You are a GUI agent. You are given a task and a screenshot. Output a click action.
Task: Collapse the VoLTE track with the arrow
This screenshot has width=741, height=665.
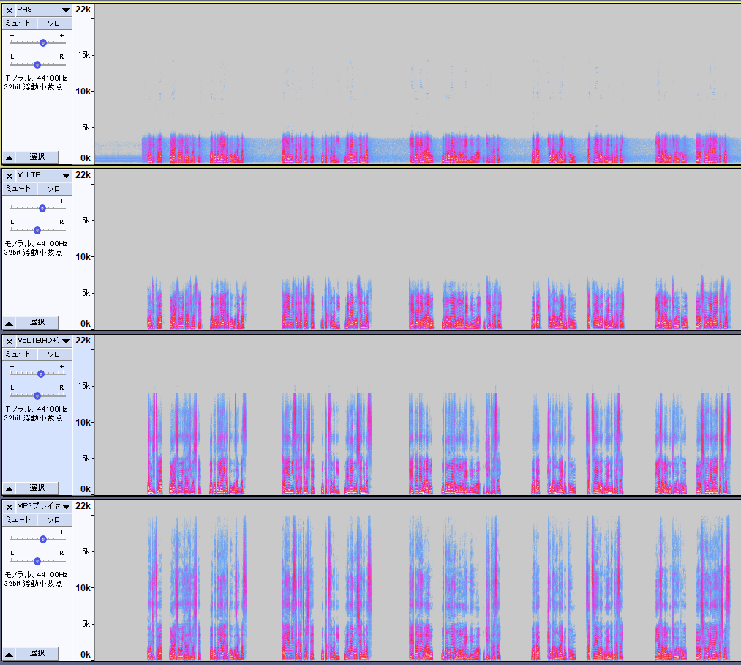click(9, 323)
